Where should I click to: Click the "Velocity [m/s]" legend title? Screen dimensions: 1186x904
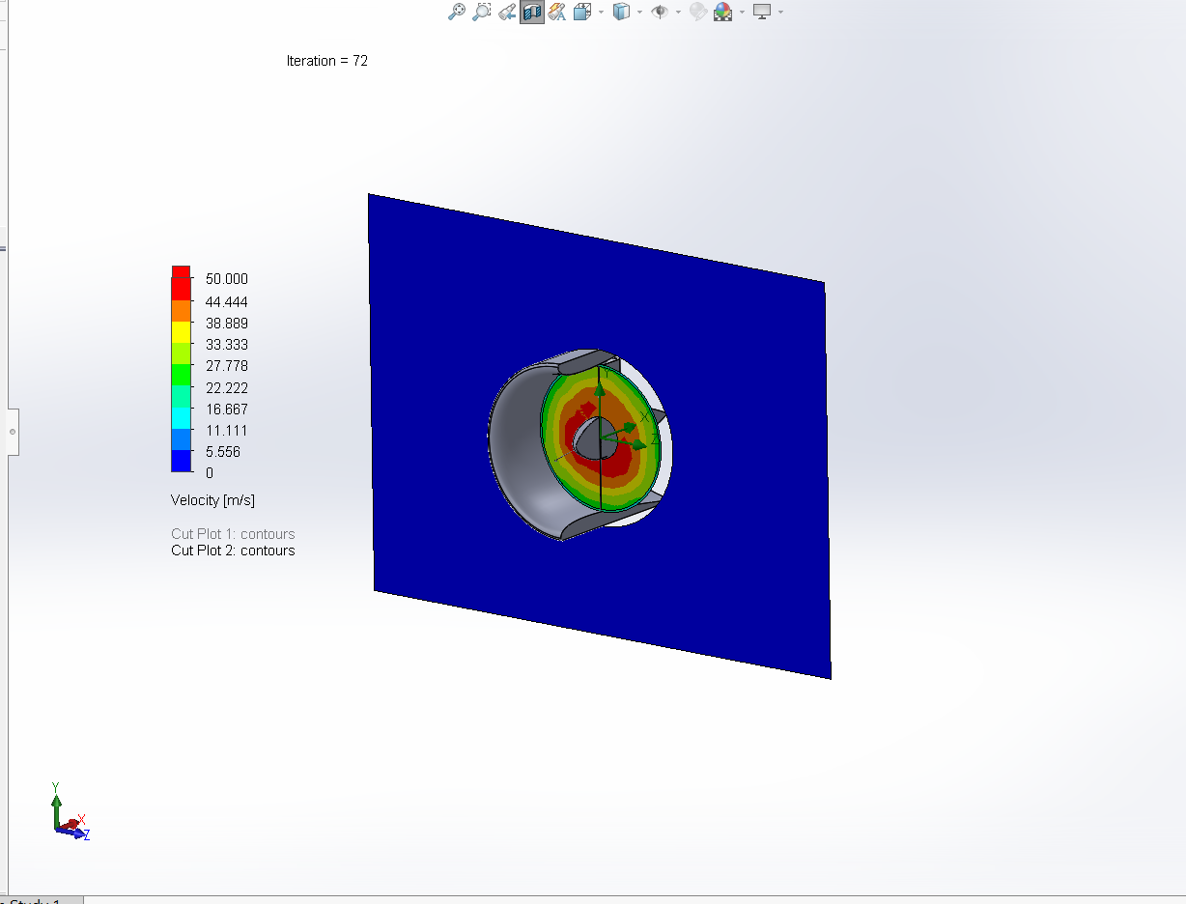click(212, 500)
